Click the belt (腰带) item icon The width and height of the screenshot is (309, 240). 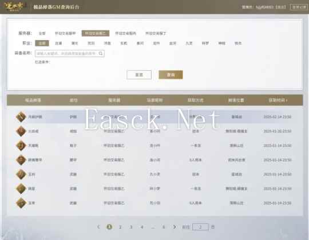click(x=21, y=160)
